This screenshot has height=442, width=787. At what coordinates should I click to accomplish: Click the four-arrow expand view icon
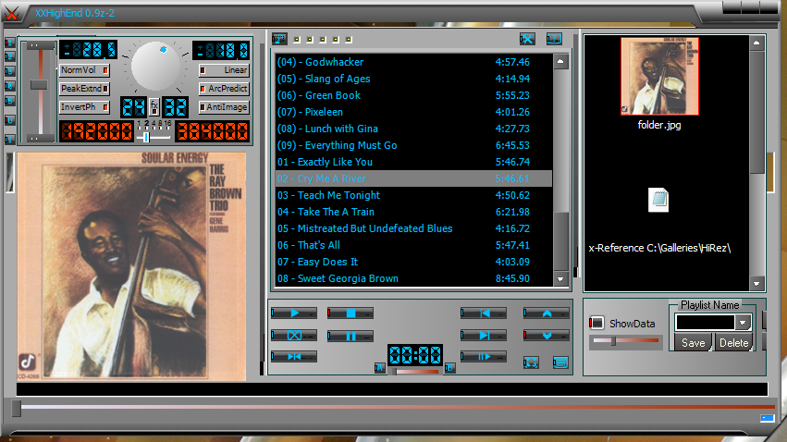pos(531,362)
